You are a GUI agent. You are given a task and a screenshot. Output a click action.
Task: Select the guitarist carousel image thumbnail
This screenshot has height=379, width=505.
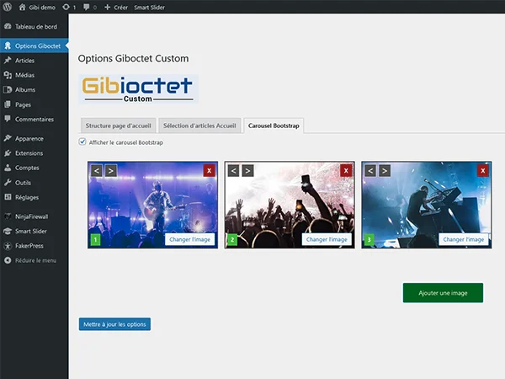pos(152,205)
